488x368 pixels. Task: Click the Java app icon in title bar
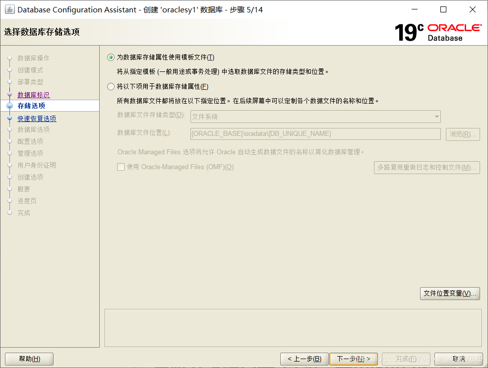pyautogui.click(x=9, y=9)
